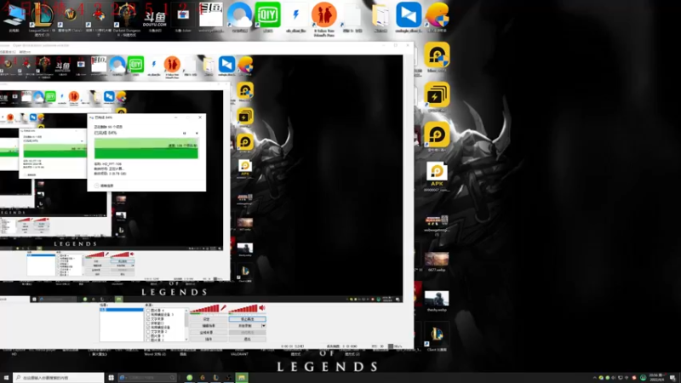Select the highlighted scene in scenes list
This screenshot has height=383, width=681.
(122, 310)
